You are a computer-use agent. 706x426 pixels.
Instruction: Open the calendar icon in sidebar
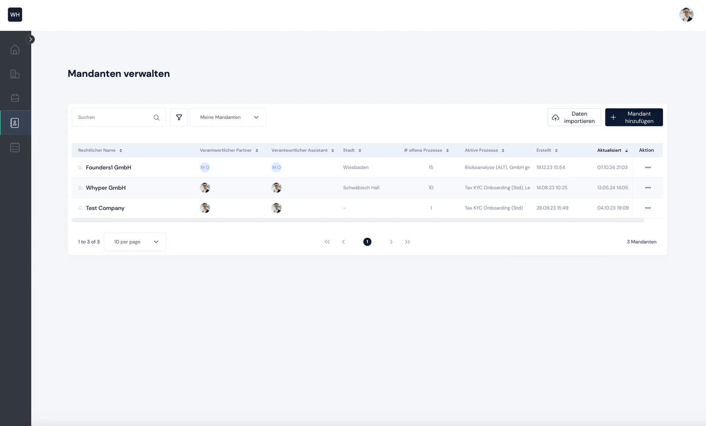pos(15,98)
